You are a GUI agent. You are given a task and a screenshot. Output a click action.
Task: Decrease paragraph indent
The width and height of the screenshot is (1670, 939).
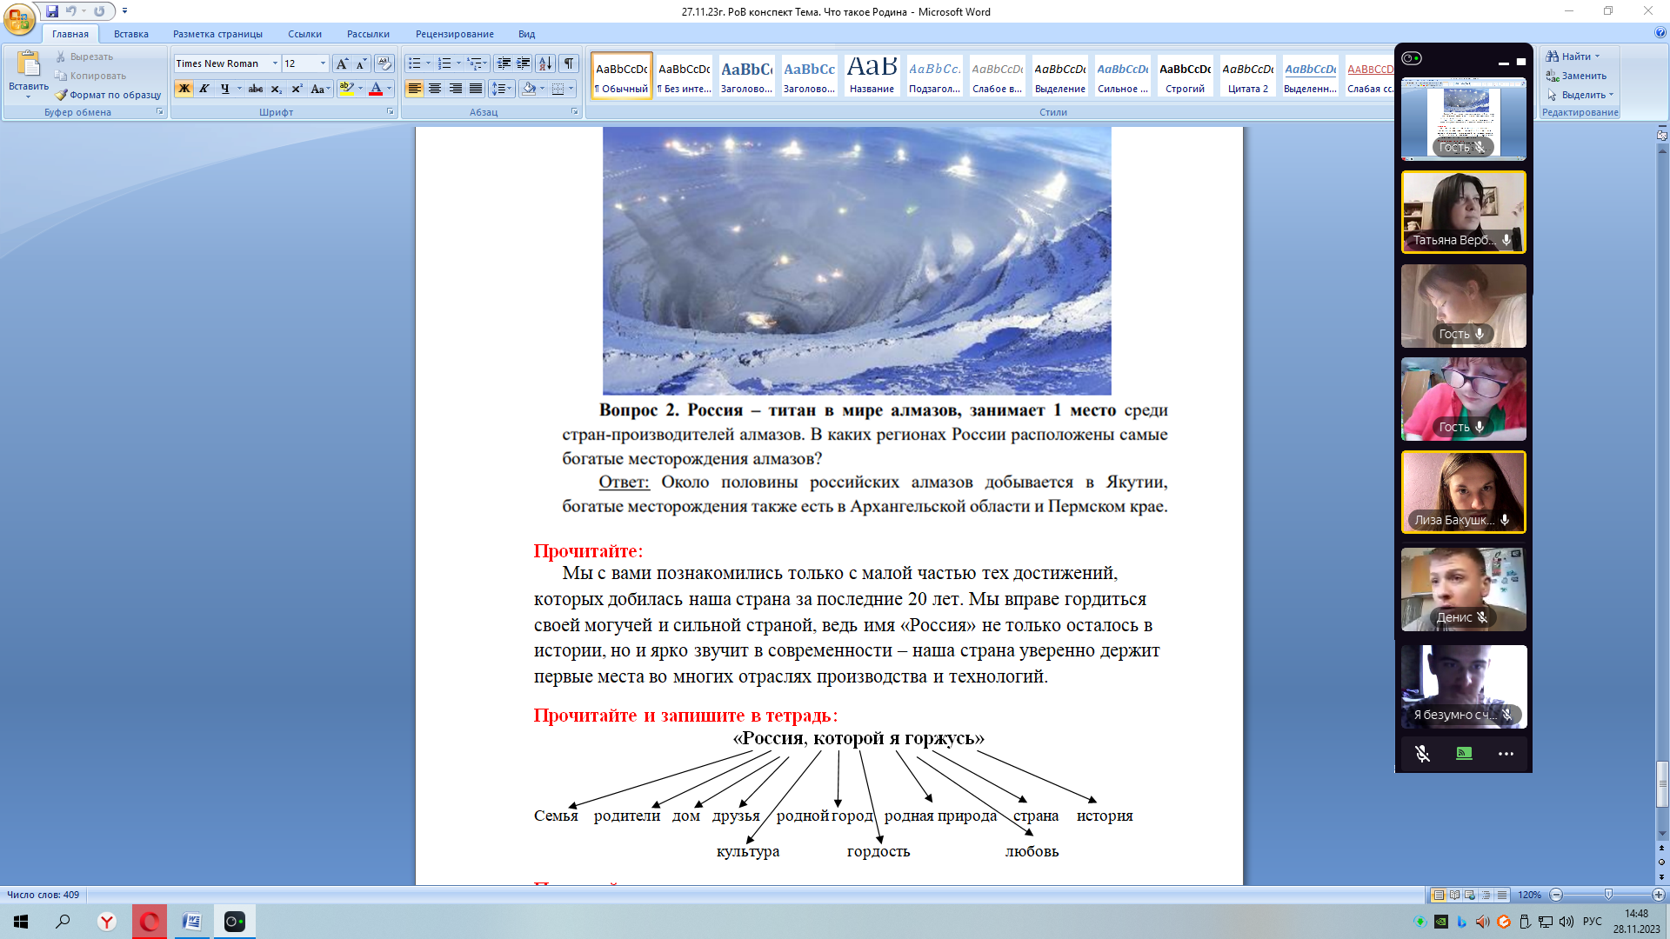(x=504, y=63)
